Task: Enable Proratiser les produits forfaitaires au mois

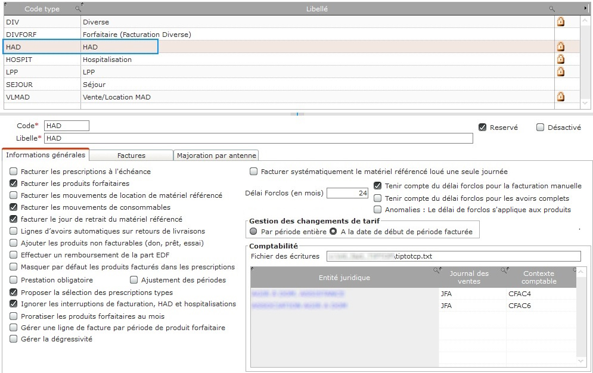Action: [14, 316]
